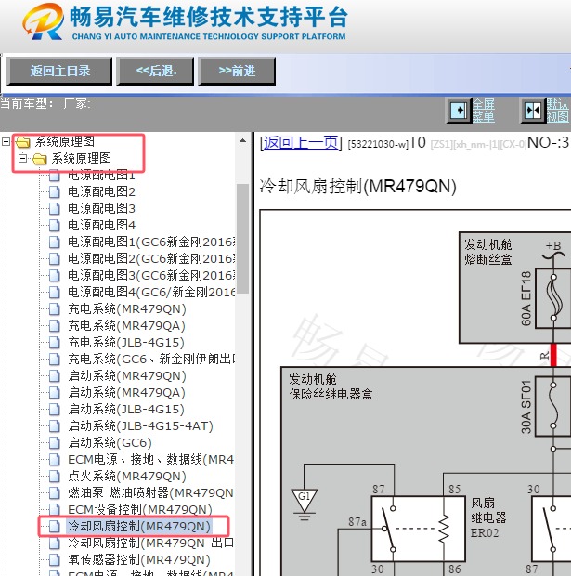Click the 风扇继电器 ER02 relay symbol
Viewport: 571px width, 576px height.
tap(418, 529)
